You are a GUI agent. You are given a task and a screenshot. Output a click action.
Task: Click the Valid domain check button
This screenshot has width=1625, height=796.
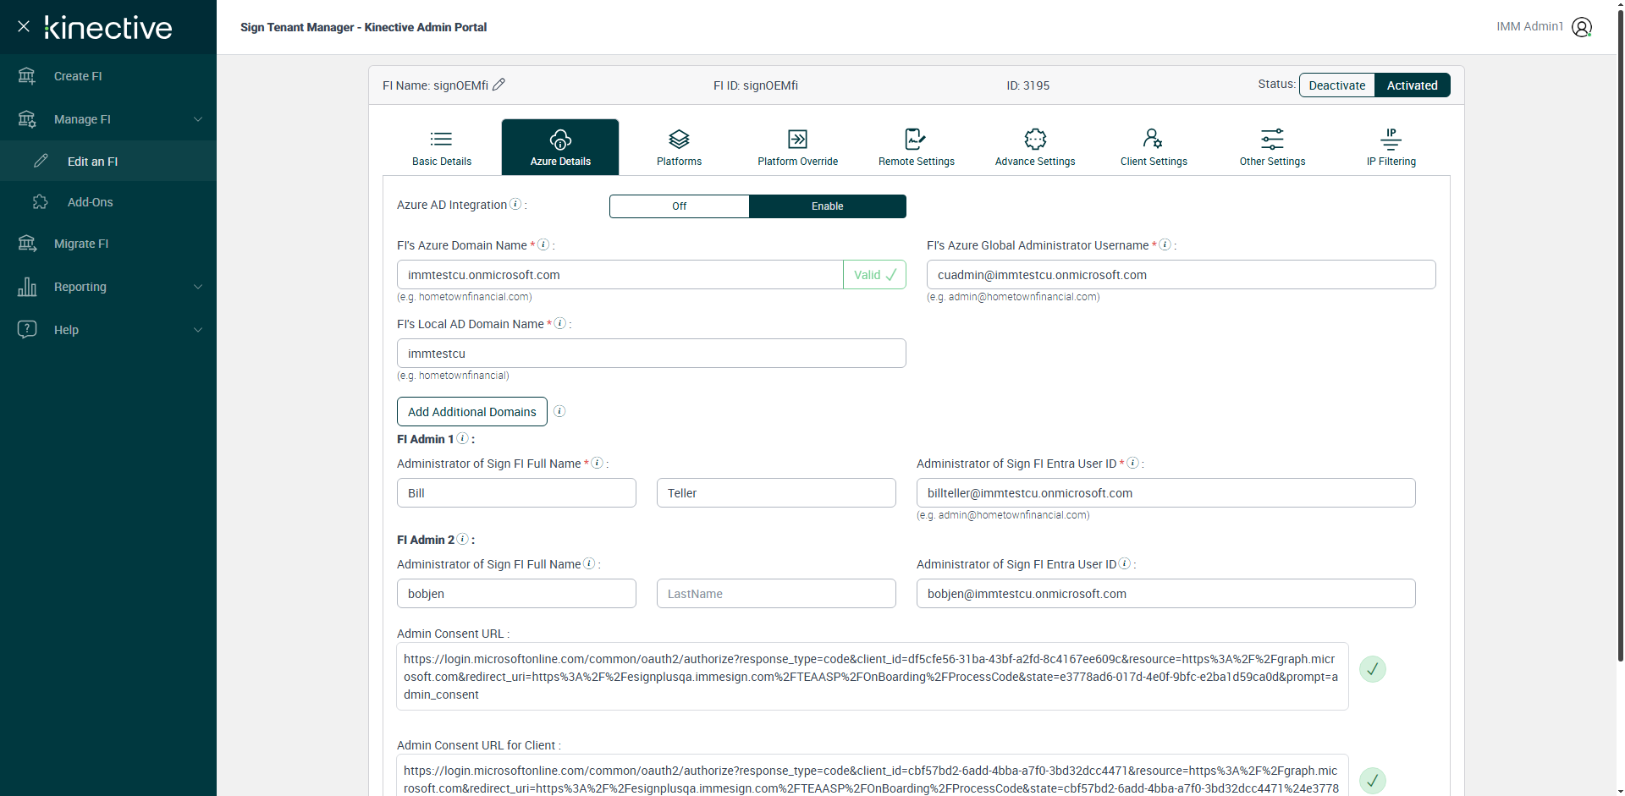[874, 275]
